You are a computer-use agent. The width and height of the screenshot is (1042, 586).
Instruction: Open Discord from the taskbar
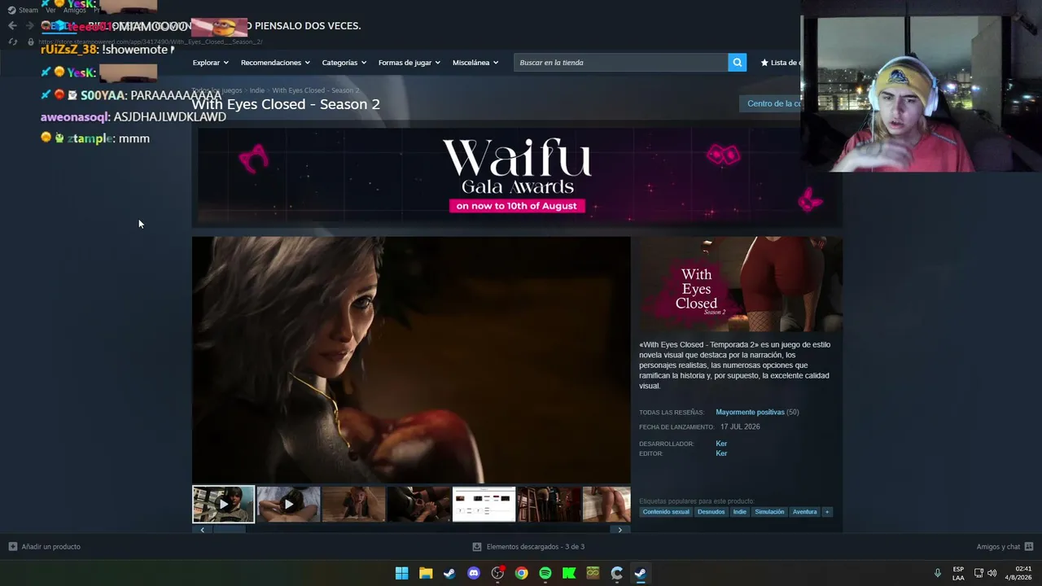474,573
